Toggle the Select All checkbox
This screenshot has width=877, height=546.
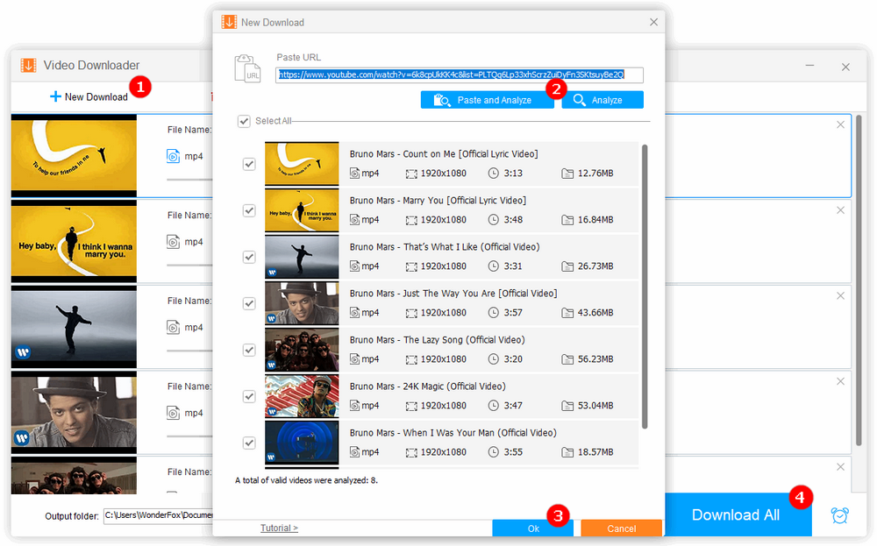[244, 121]
